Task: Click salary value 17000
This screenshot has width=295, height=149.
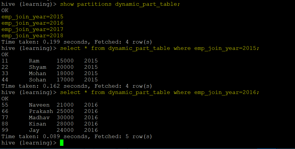Action: point(65,80)
